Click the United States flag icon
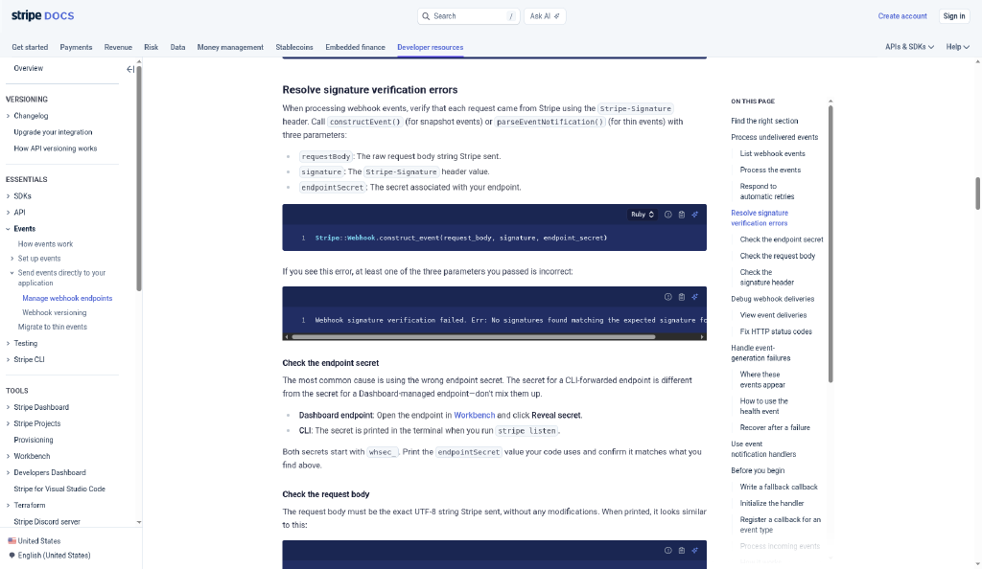This screenshot has width=982, height=569. (x=12, y=541)
